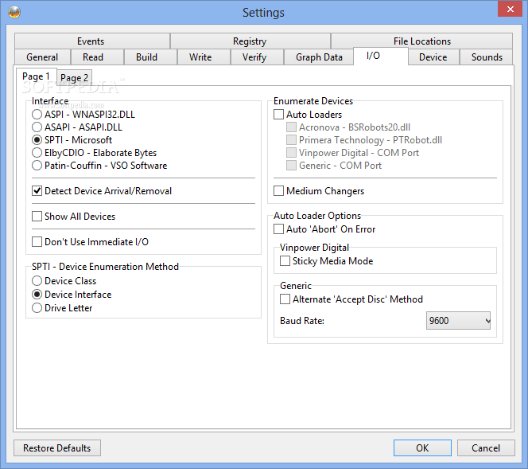Screen dimensions: 528x469
Task: Open the General tab
Action: pyautogui.click(x=42, y=57)
